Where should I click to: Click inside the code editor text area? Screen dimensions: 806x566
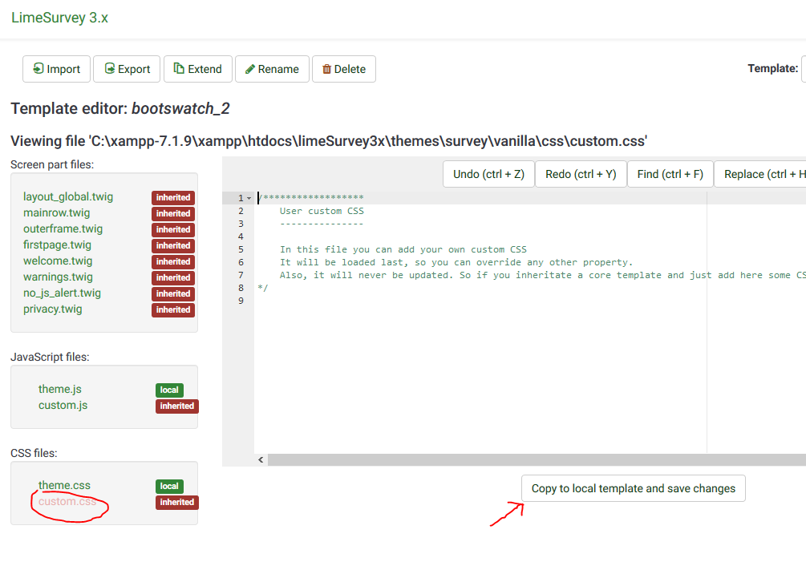(481, 361)
